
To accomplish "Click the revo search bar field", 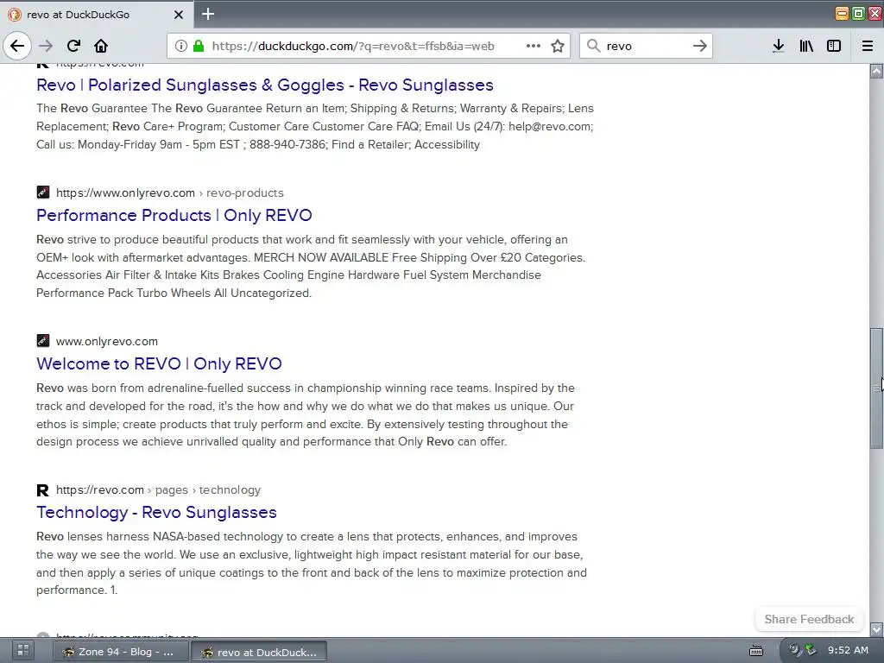I will 646,46.
